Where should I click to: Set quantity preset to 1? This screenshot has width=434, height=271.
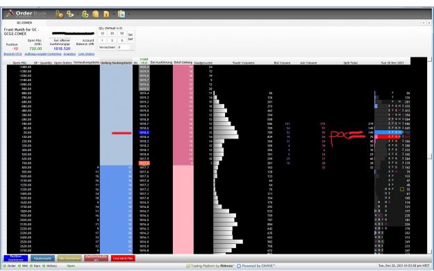coord(102,40)
